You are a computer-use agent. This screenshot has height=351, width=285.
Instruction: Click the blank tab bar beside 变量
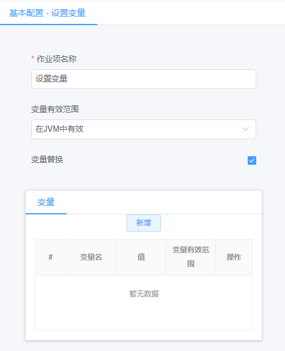[x=164, y=202]
